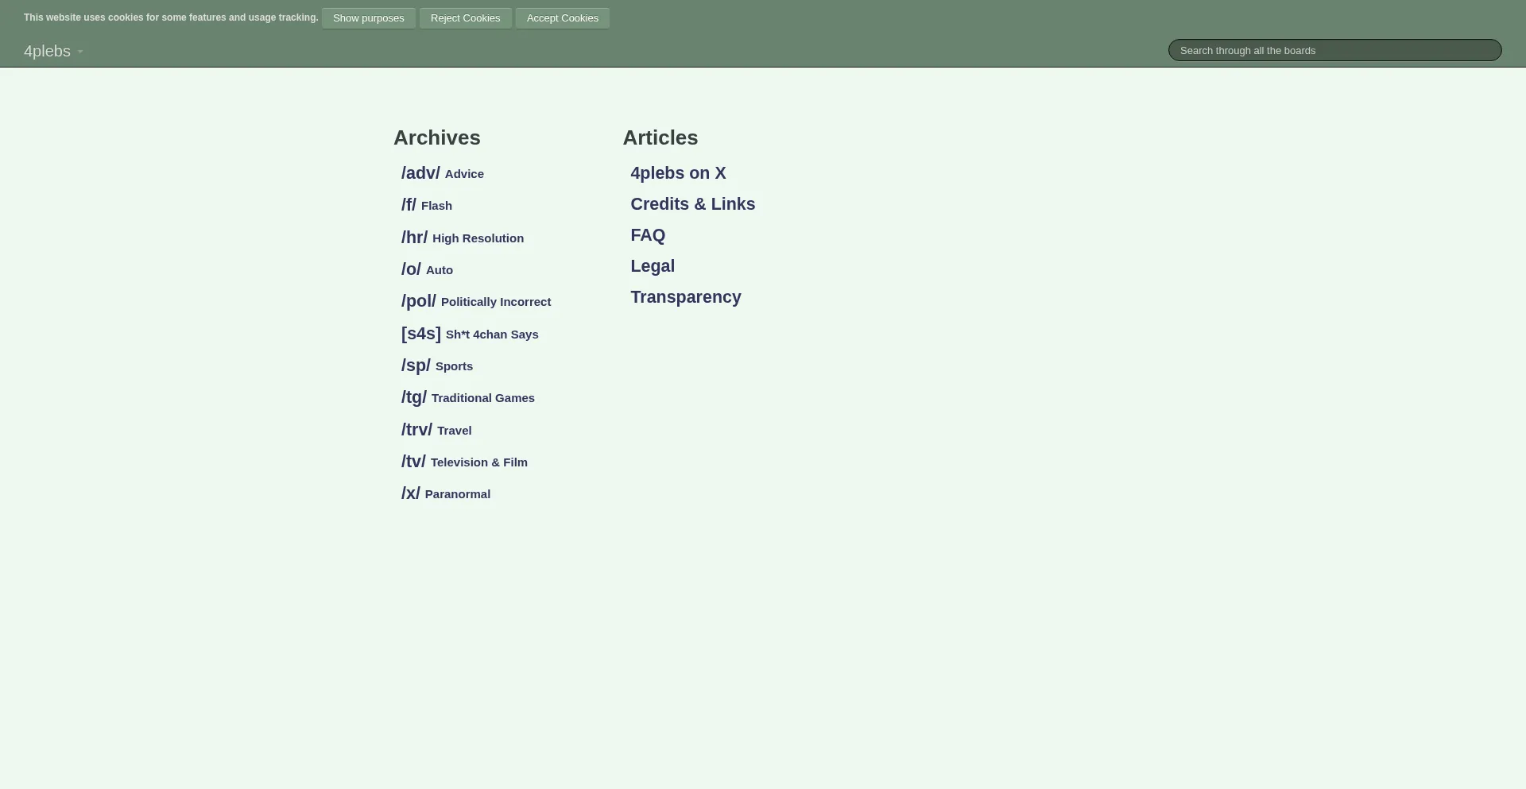The width and height of the screenshot is (1526, 789).
Task: Open the /adv/ Advice archive
Action: [x=443, y=173]
